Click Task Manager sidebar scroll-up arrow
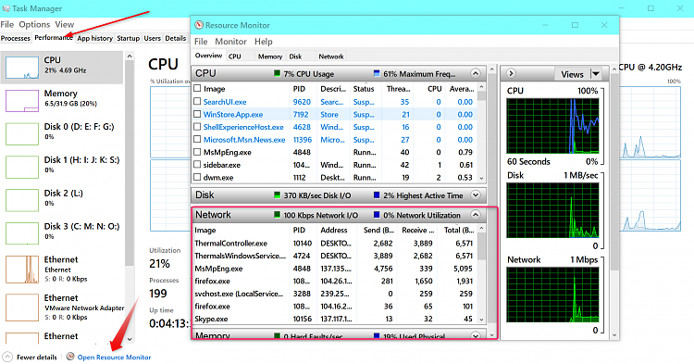694x364 pixels. pyautogui.click(x=130, y=56)
